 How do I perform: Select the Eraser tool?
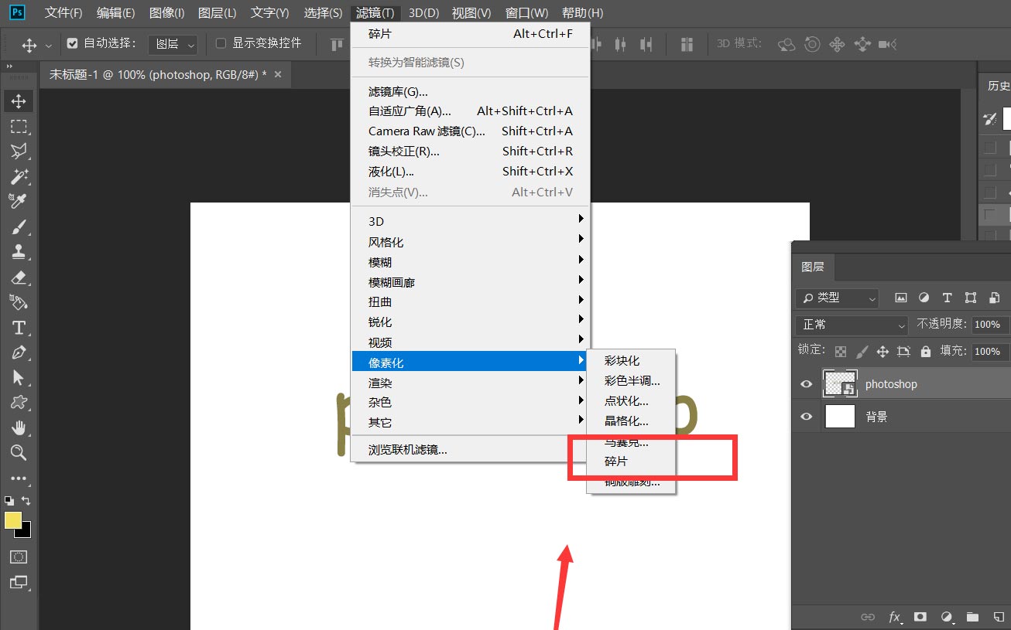[19, 277]
